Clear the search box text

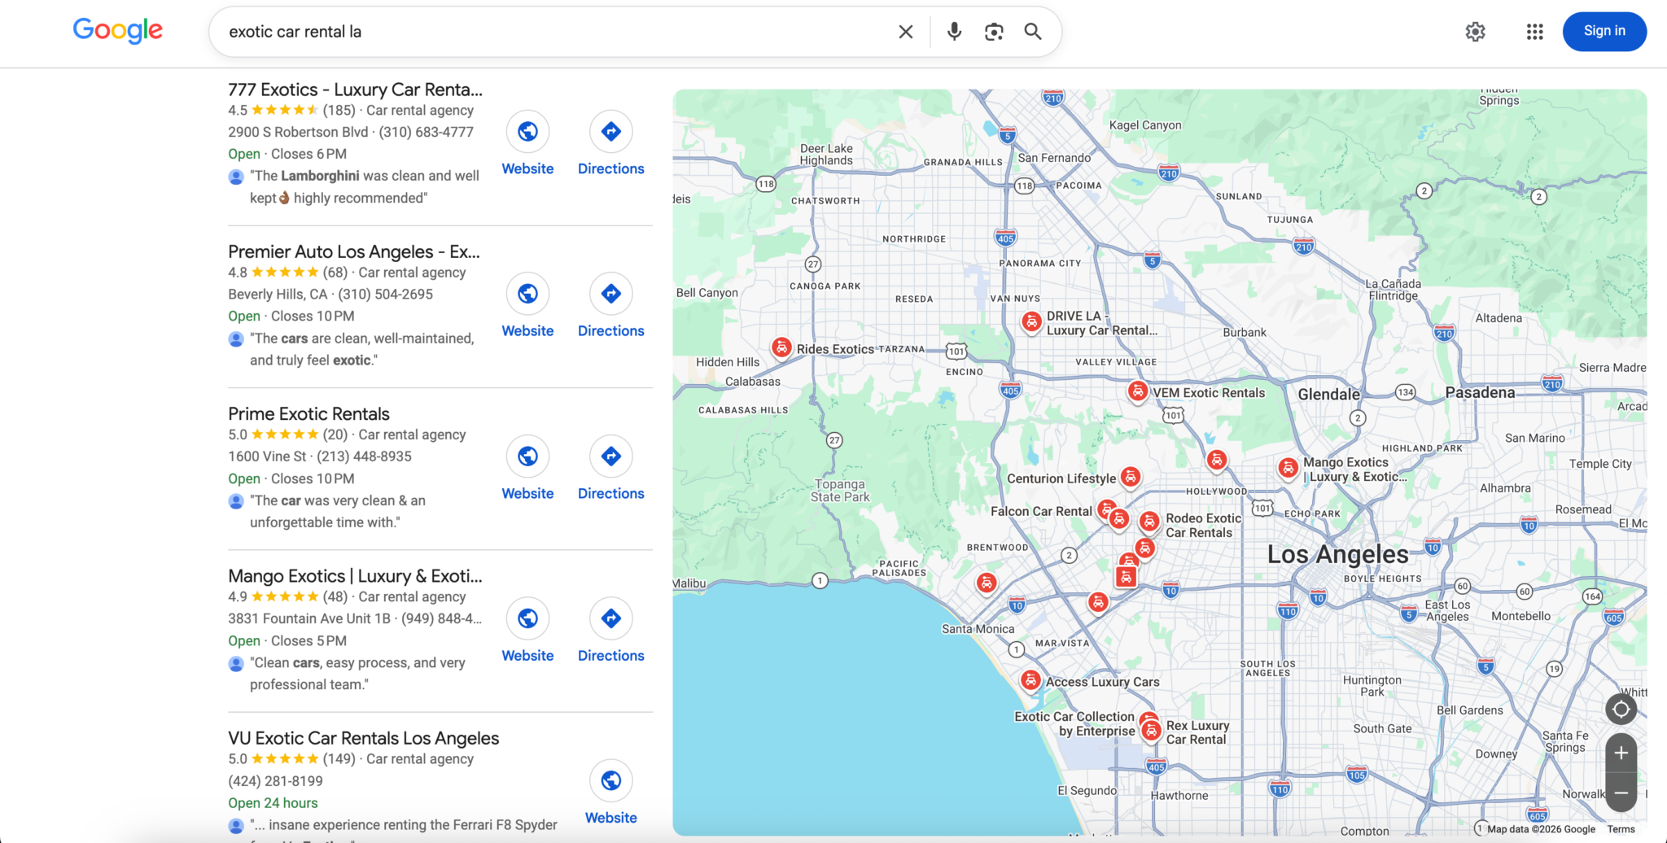point(905,32)
